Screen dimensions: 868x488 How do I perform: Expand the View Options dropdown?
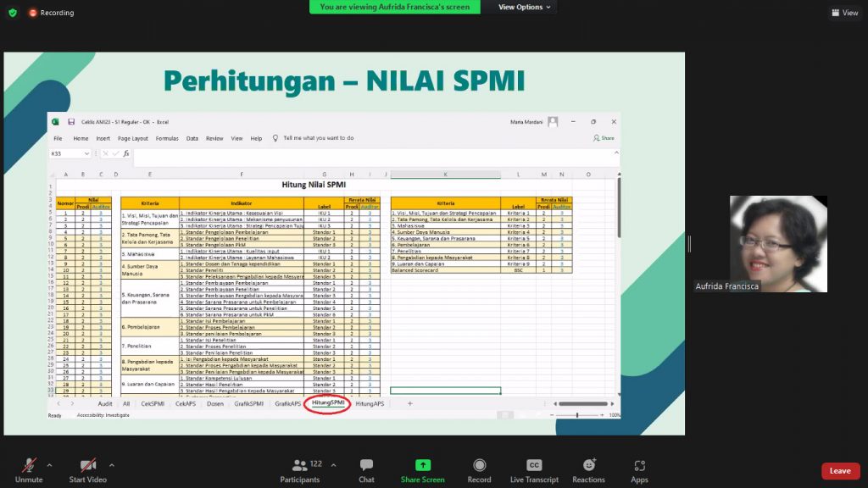click(x=526, y=7)
